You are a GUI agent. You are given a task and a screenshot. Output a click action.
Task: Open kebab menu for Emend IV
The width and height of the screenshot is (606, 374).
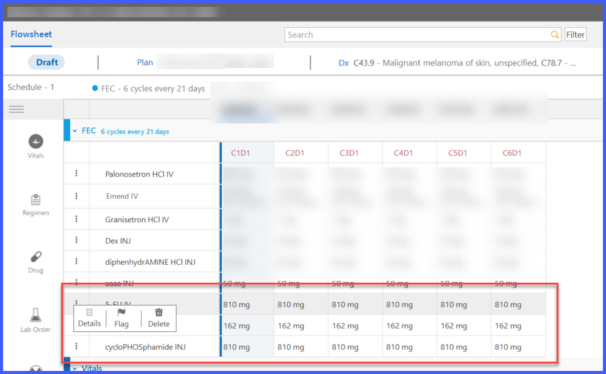pos(76,196)
